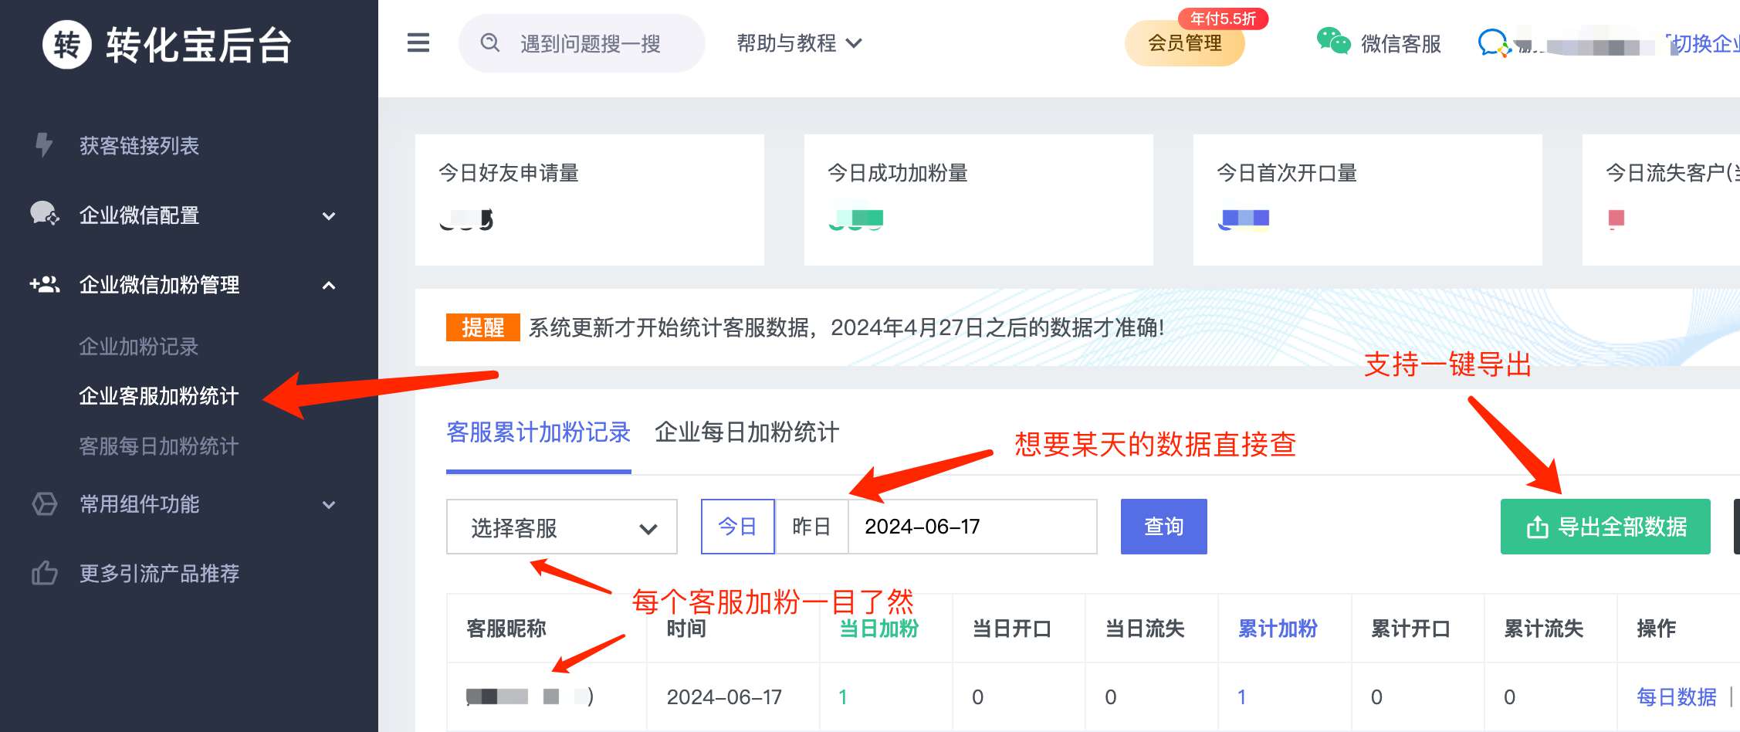Click the green WeChat 微信客服 icon
1740x732 pixels.
click(1333, 42)
